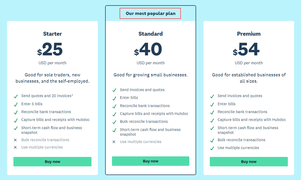The width and height of the screenshot is (301, 180).
Task: Select the checkmark next to Use multiple currencies under Premium
Action: [x=212, y=148]
